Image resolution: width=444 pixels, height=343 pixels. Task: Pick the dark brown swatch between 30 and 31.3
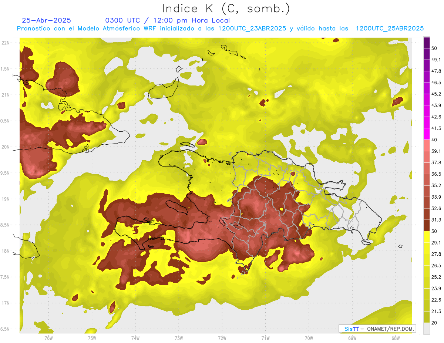tap(427, 225)
